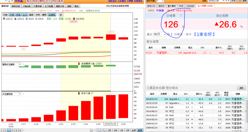Click the pause-style button below the chart
This screenshot has width=248, height=132.
tap(91, 130)
